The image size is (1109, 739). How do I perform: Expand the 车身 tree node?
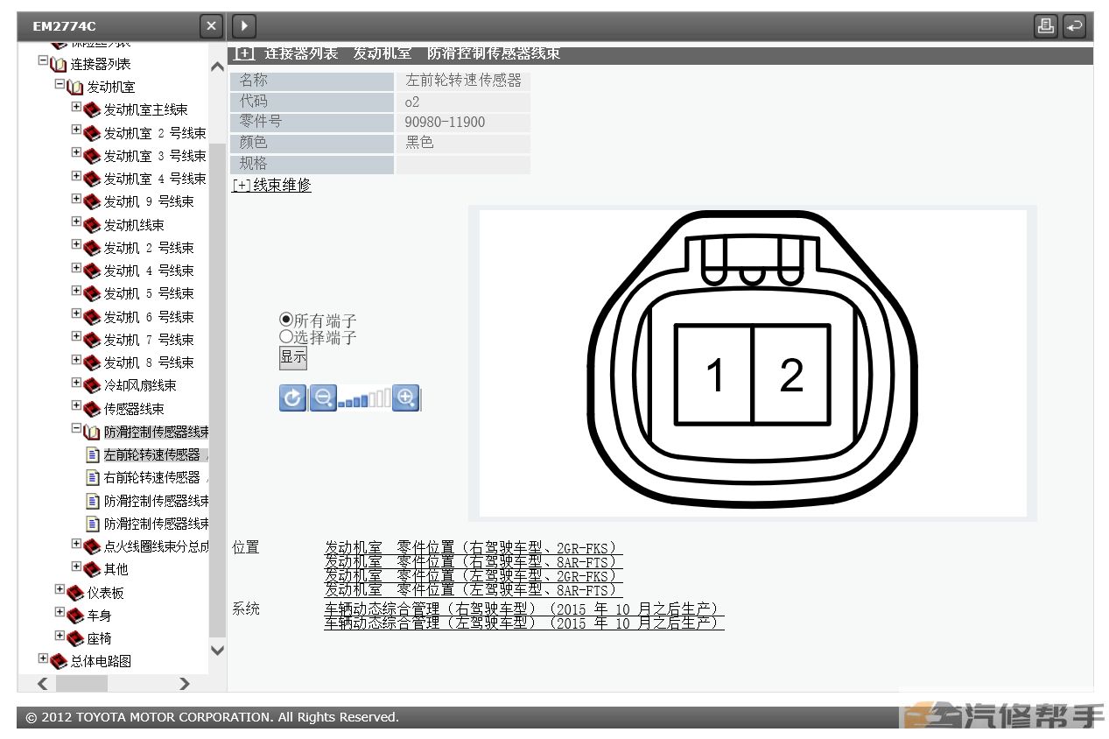60,613
